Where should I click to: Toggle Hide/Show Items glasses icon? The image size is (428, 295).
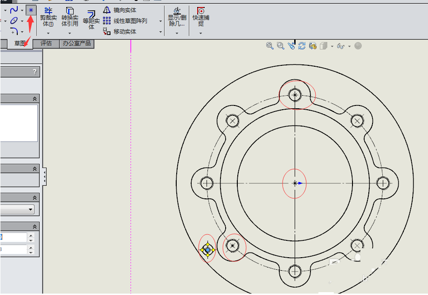click(341, 46)
